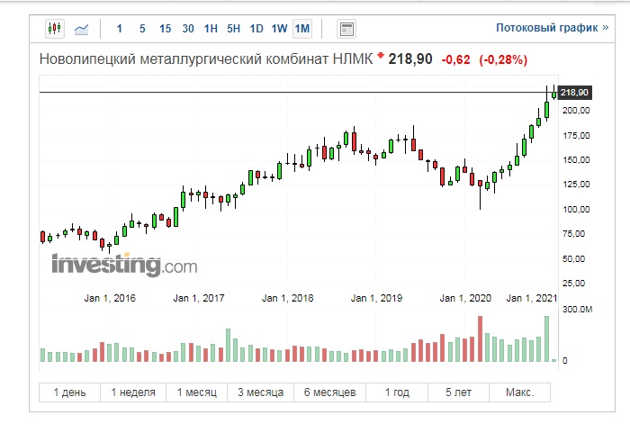Switch the chart to 1W interval
Screen dimensions: 630x424
click(x=279, y=29)
